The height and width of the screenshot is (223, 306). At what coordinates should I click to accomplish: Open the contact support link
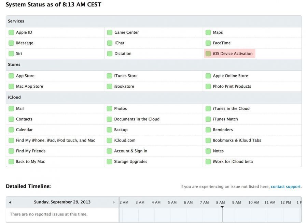click(285, 187)
